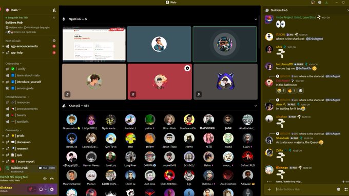Open the agp-help channel

coord(17,53)
